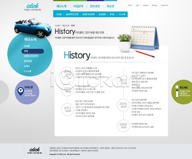Open the 자료실 main menu
The width and height of the screenshot is (192, 159).
tap(110, 6)
